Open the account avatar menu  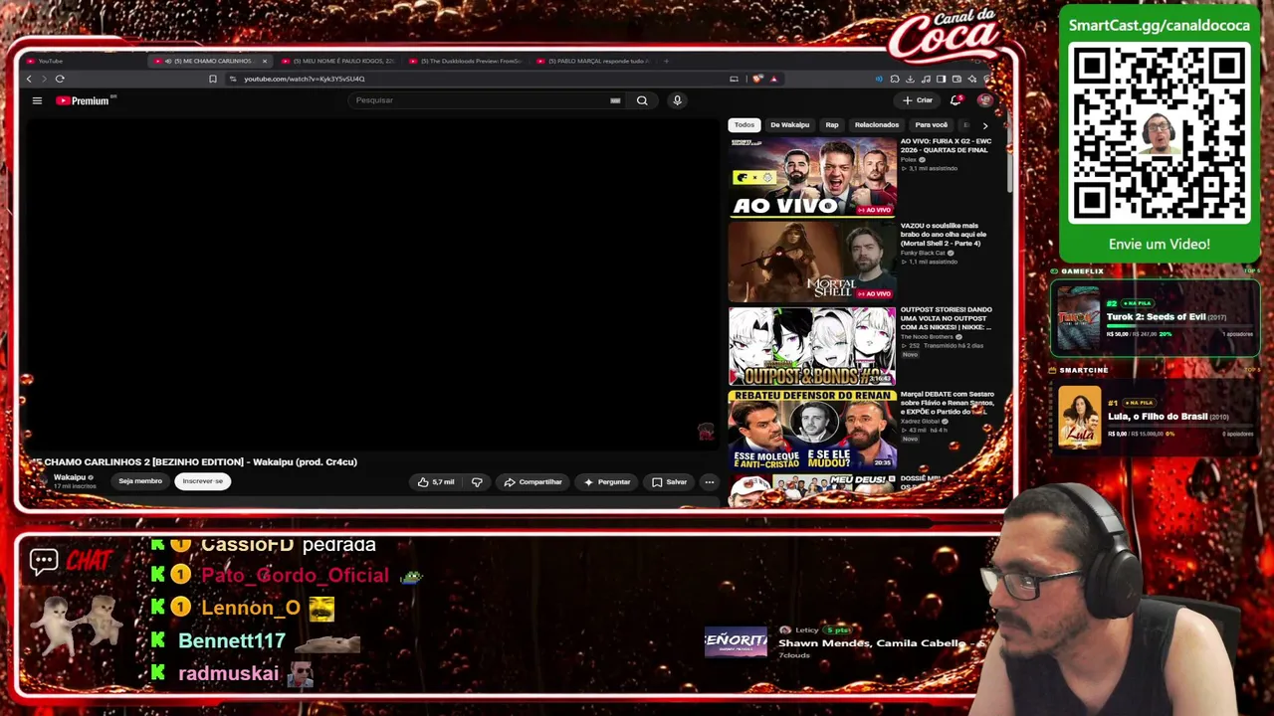[984, 100]
